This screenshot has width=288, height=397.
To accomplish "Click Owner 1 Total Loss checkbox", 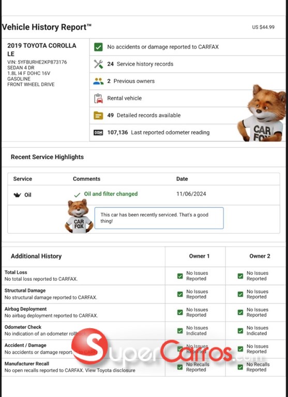I will pos(180,276).
